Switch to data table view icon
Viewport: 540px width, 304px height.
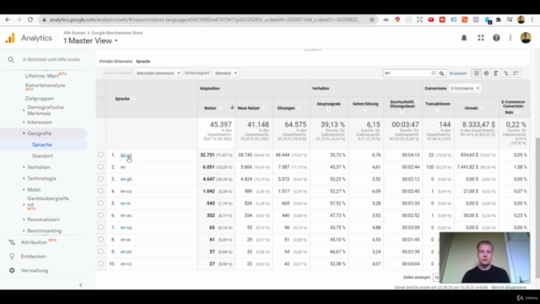pyautogui.click(x=476, y=73)
